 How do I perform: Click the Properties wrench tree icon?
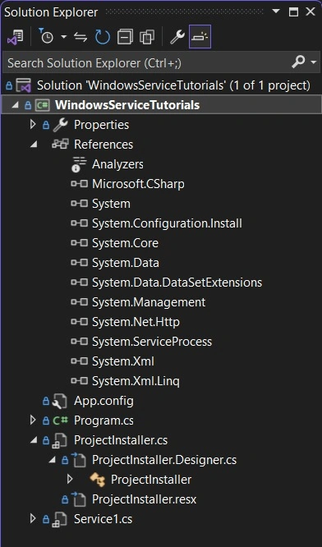point(60,125)
